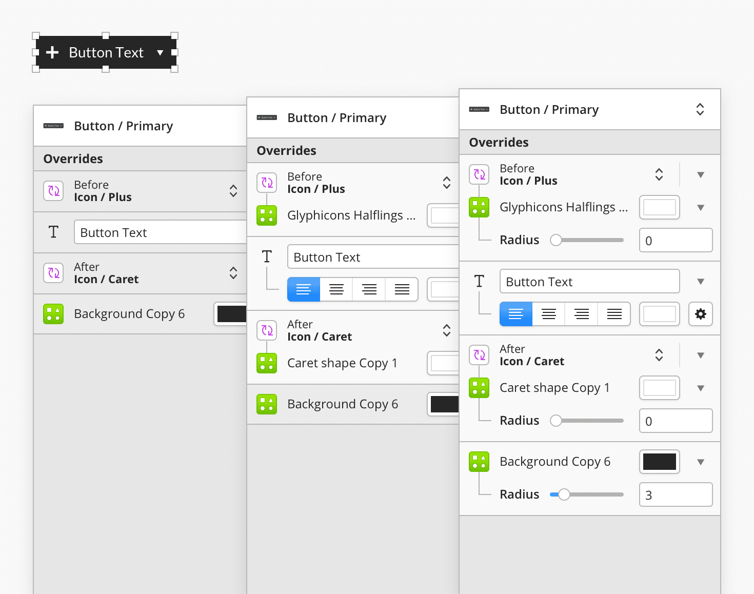Screen dimensions: 754x594
Task: Click the black Background Copy 6 color swatch in right panel
Action: tap(660, 462)
